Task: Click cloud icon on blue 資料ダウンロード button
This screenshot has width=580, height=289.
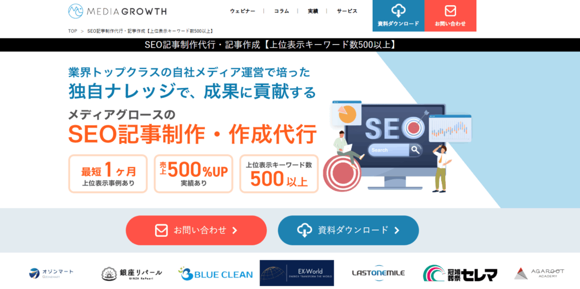Action: pos(304,231)
